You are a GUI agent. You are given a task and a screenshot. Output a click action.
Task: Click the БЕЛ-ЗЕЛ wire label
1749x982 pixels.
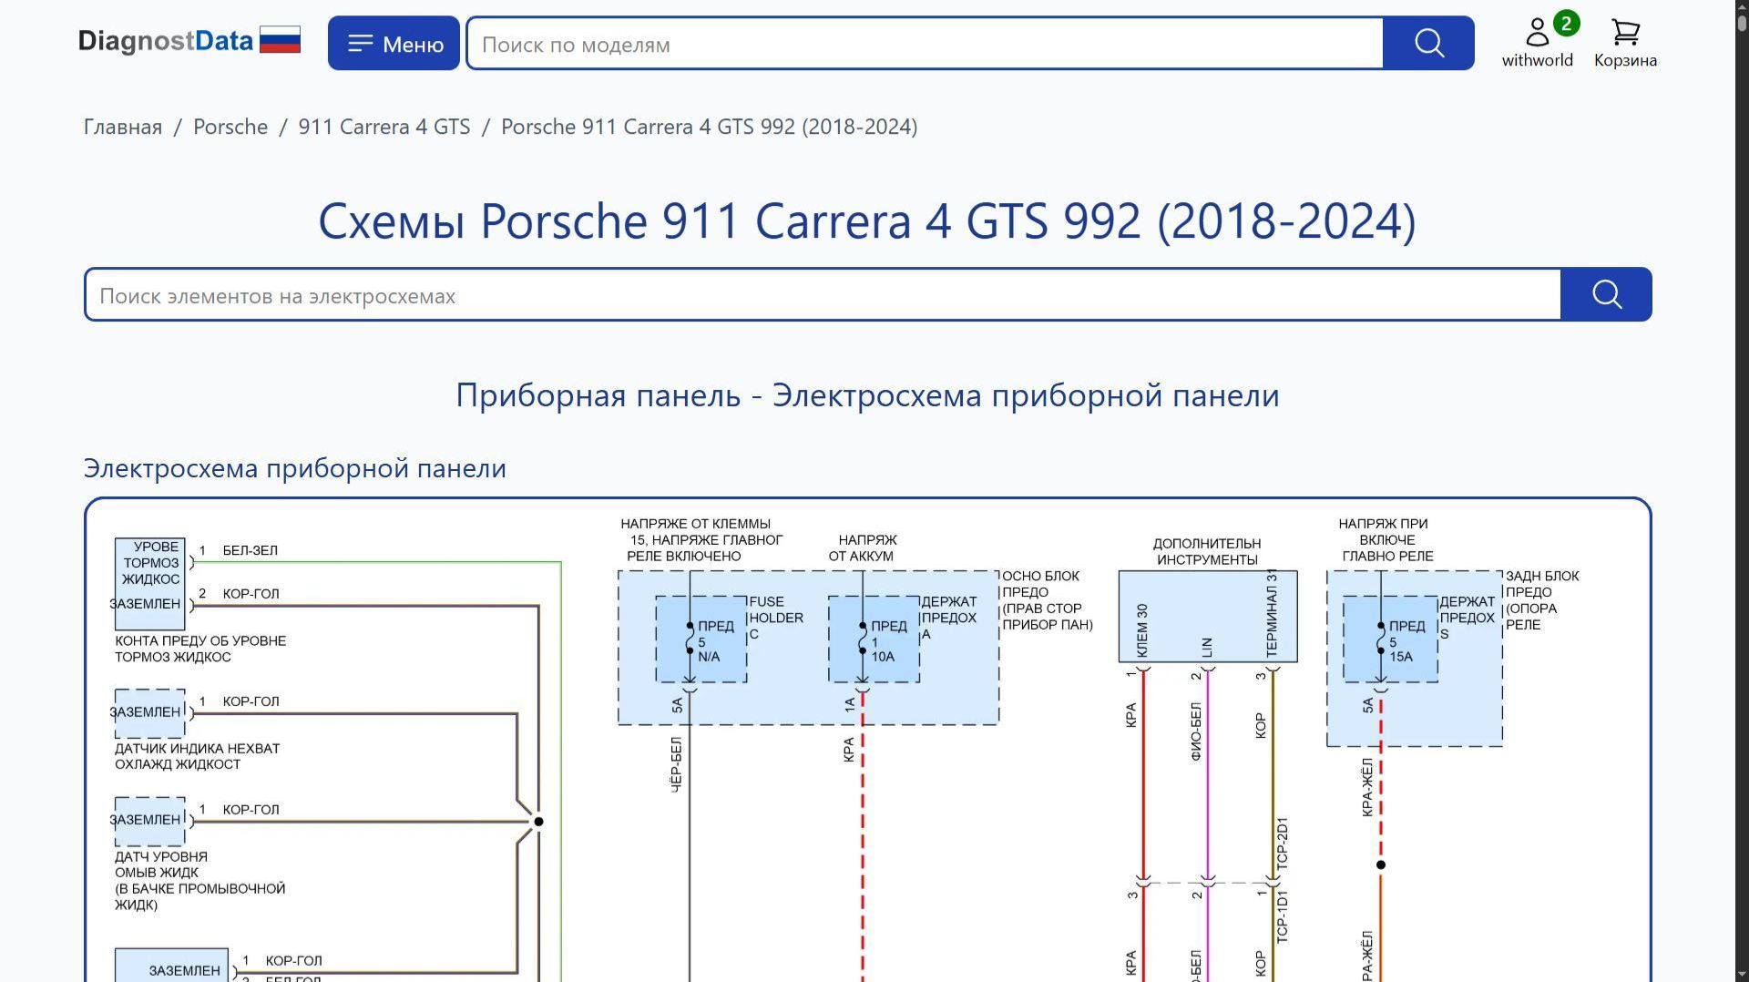(251, 550)
